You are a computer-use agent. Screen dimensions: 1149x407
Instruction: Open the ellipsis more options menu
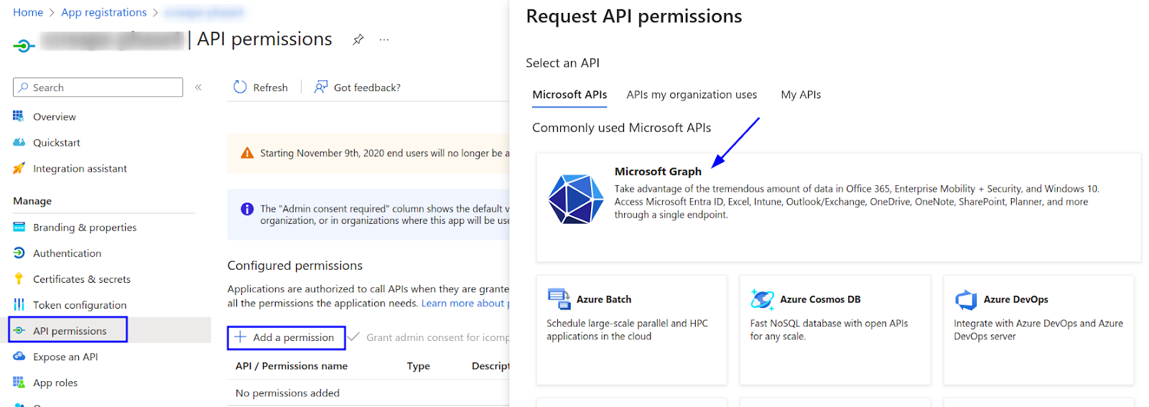click(x=384, y=39)
